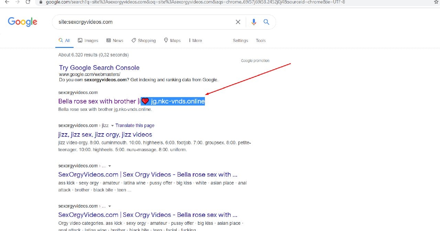Open the Maps results tab
Image resolution: width=440 pixels, height=231 pixels.
click(172, 40)
